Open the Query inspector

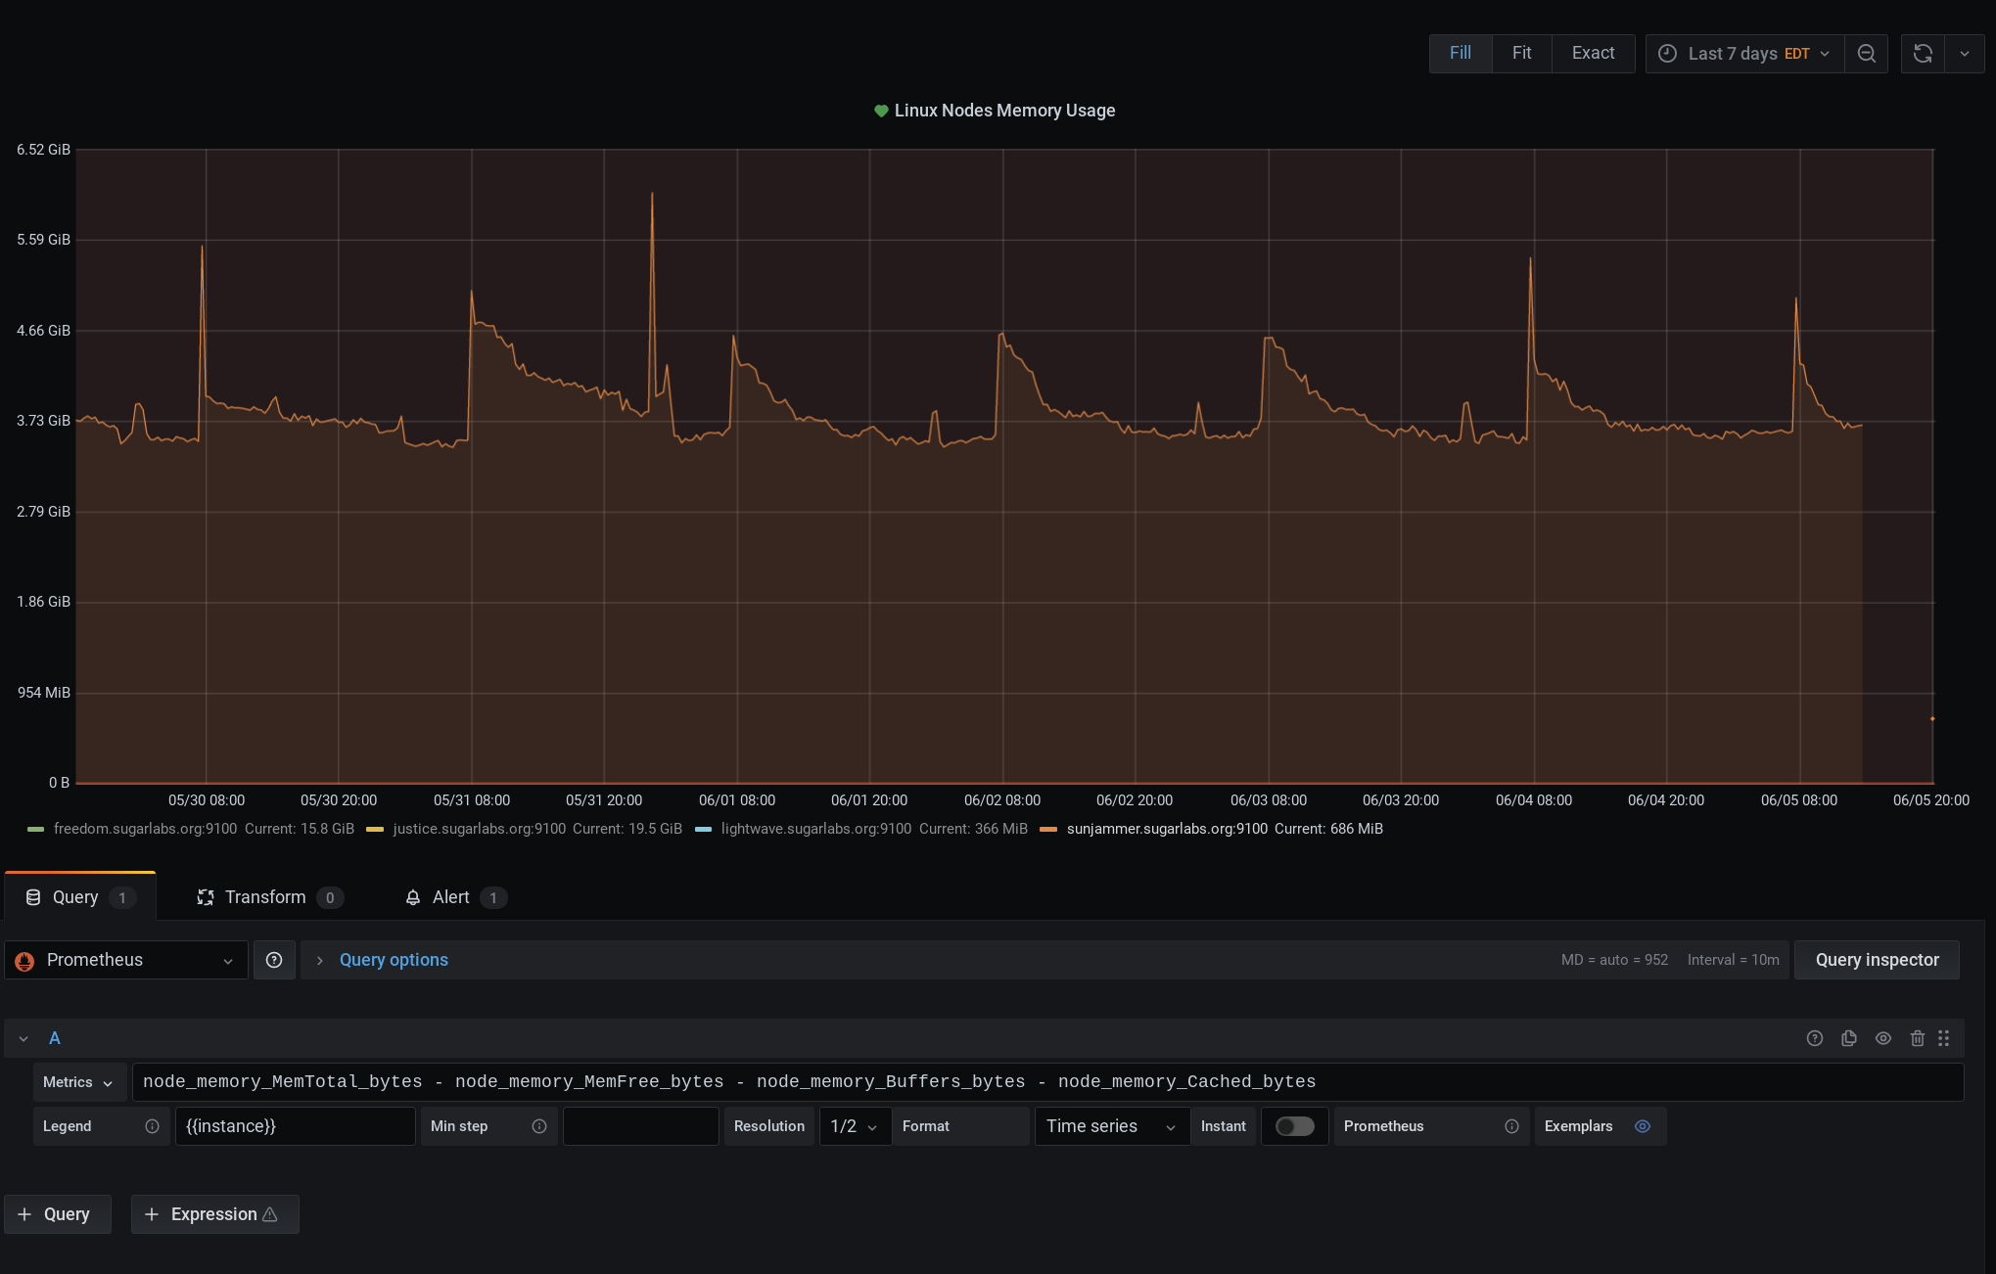coord(1876,960)
